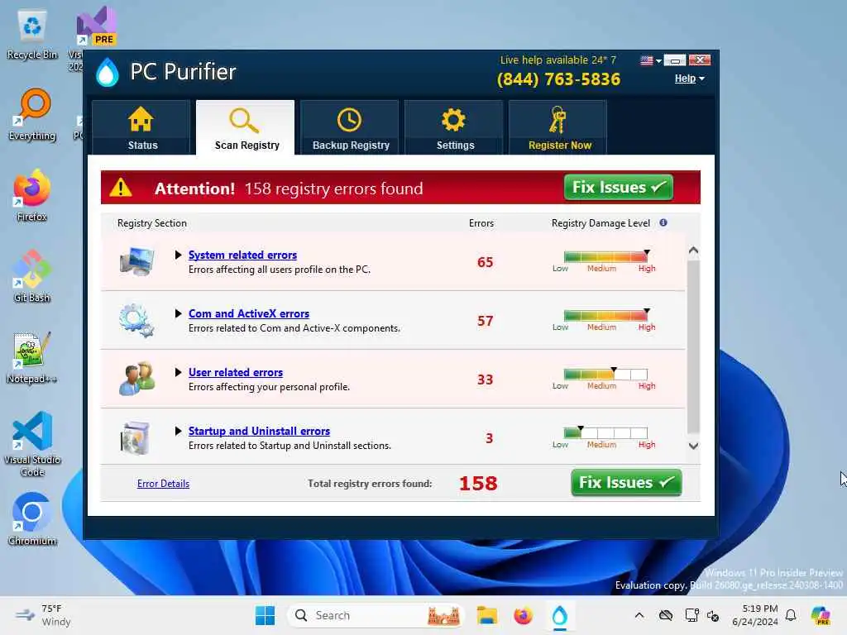Click the User related errors people icon
The width and height of the screenshot is (847, 635).
point(136,379)
